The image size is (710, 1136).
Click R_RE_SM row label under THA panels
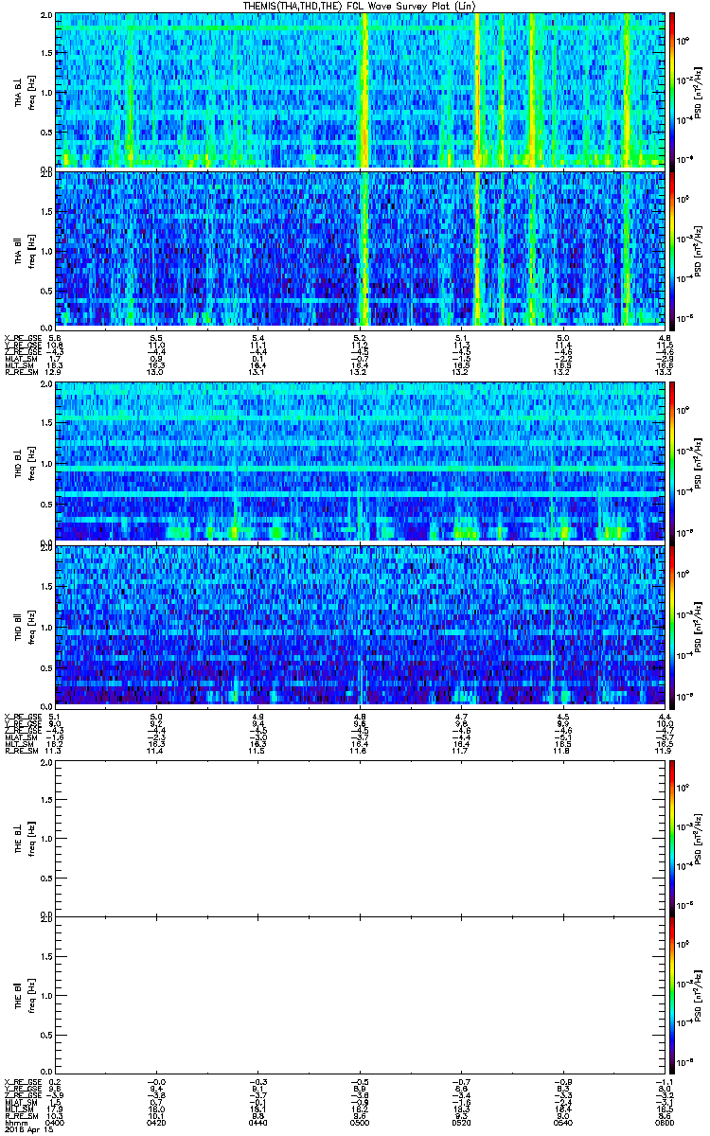tap(21, 372)
